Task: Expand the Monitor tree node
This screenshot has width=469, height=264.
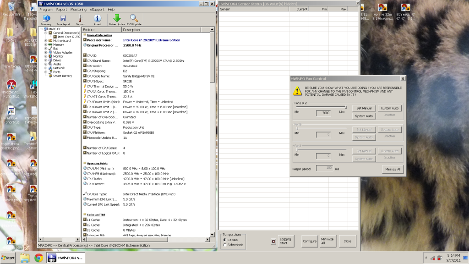Action: (46, 56)
